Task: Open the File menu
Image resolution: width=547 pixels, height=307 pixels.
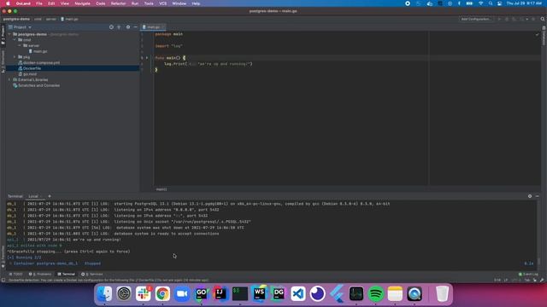Action: coord(39,3)
